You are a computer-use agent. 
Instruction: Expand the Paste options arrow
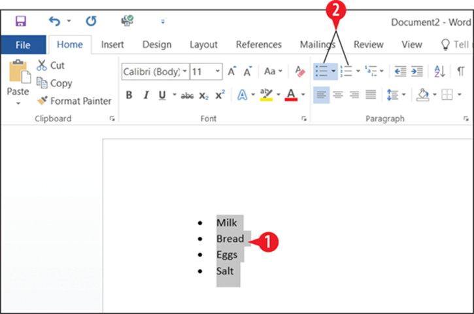[18, 103]
